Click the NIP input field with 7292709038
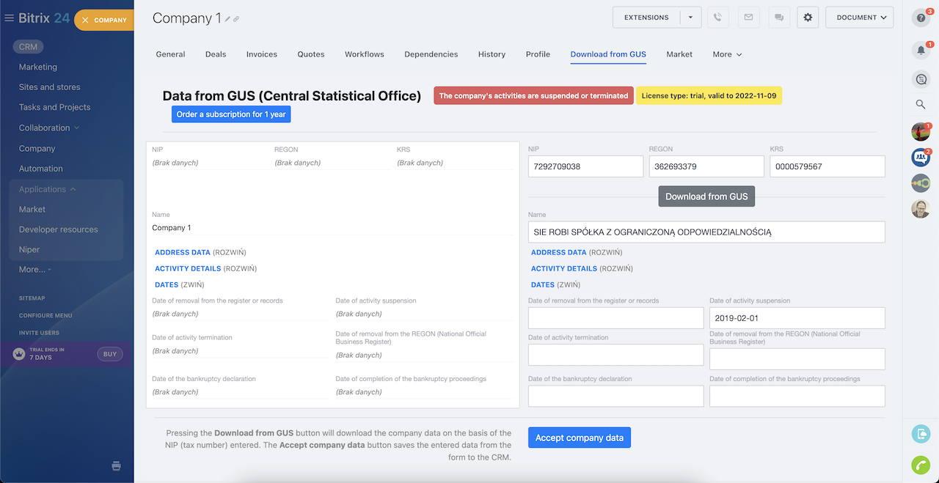 tap(585, 166)
